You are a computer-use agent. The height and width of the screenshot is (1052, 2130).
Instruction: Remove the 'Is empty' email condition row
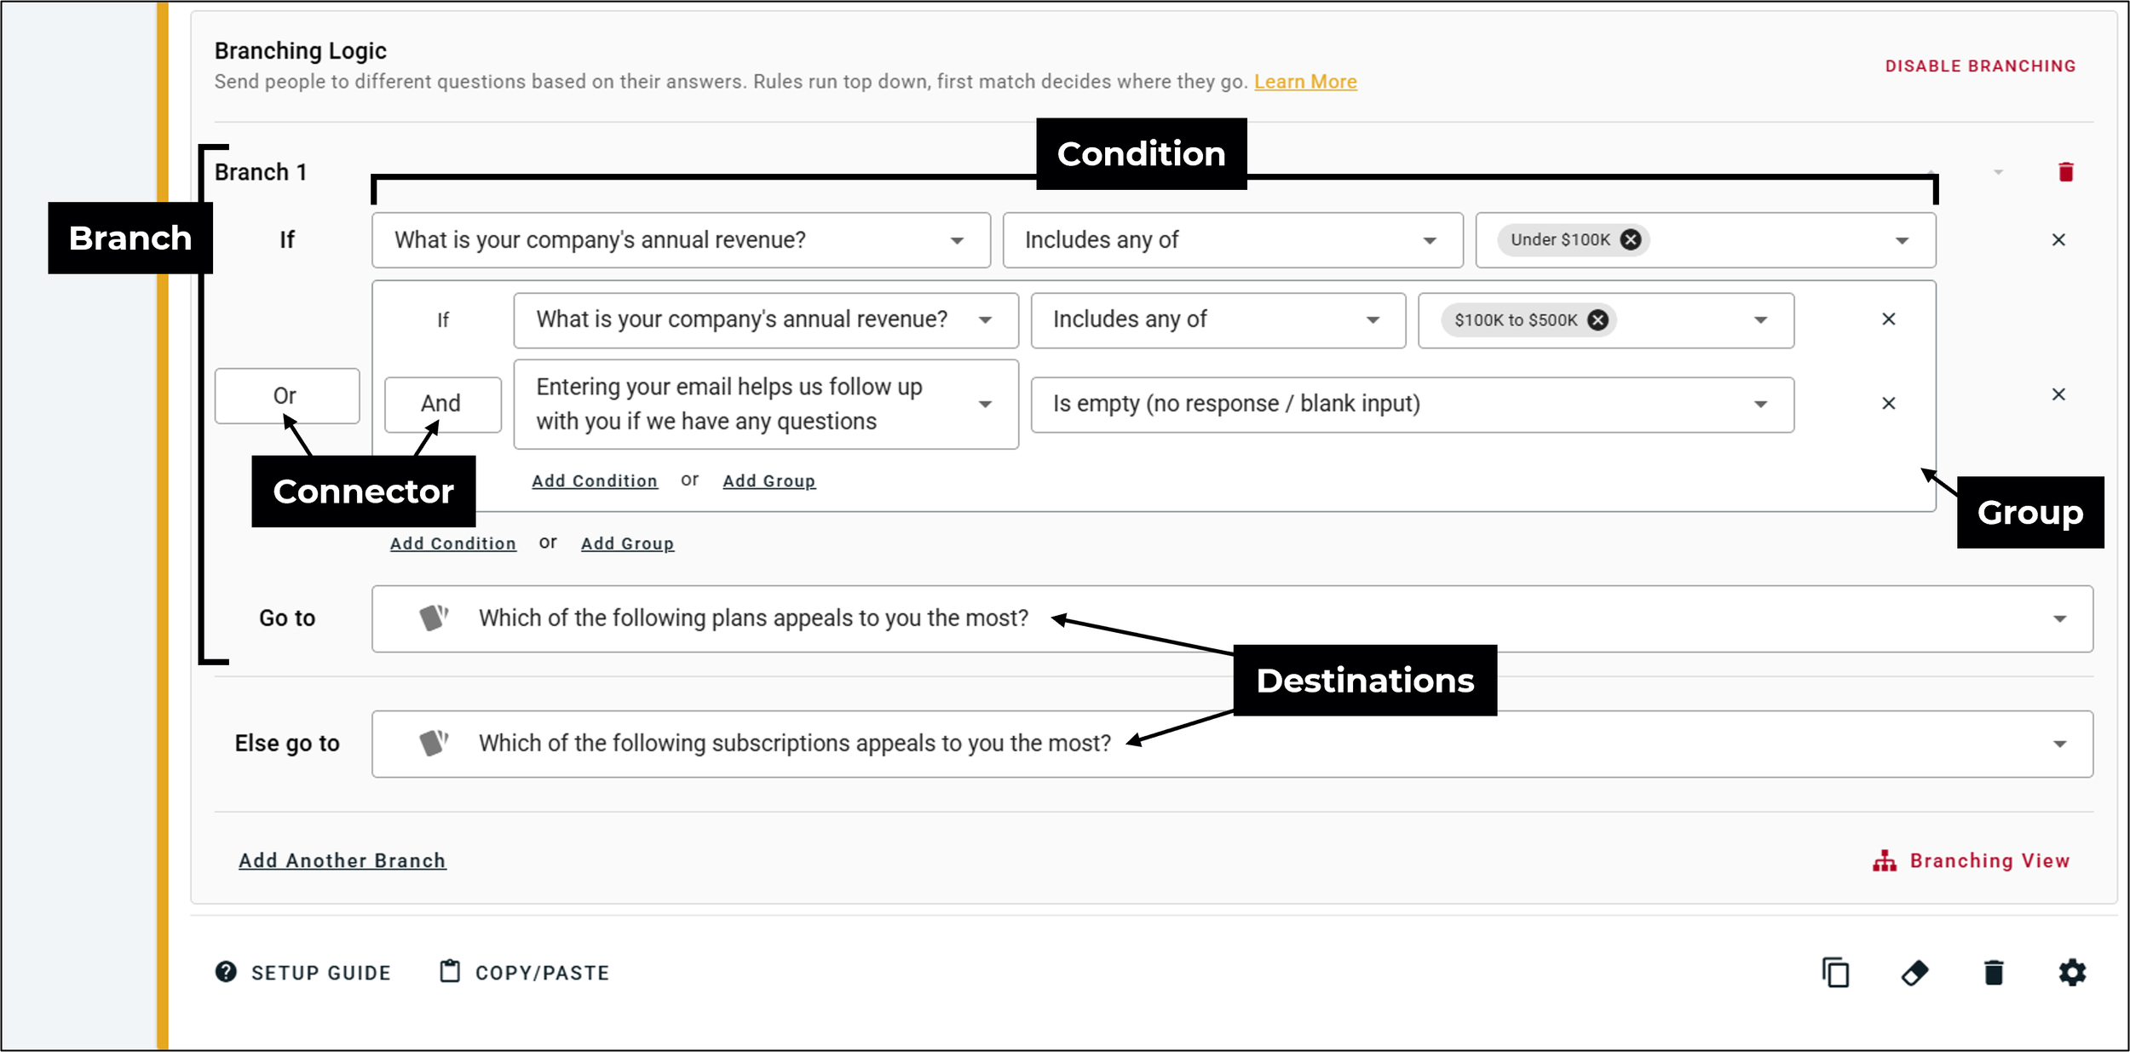pos(1888,404)
